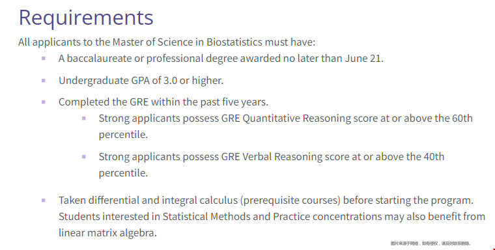Click the small Chinese image source watermark
The height and width of the screenshot is (250, 495).
pos(431,243)
